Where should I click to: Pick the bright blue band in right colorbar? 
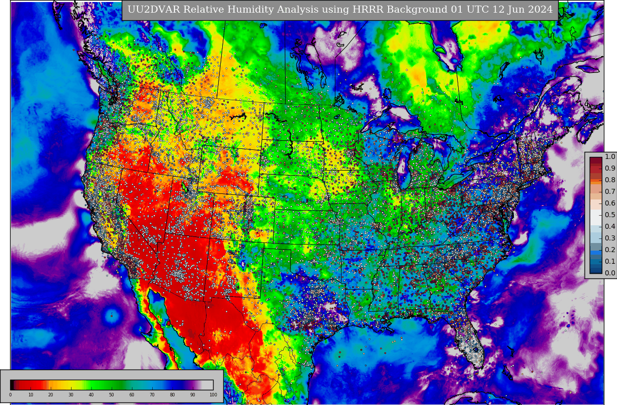596,253
